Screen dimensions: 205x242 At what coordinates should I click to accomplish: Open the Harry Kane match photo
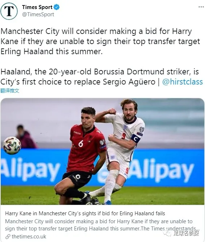click(x=102, y=151)
